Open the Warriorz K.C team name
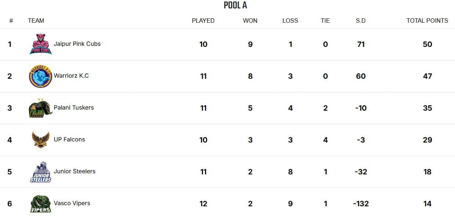 [x=71, y=76]
